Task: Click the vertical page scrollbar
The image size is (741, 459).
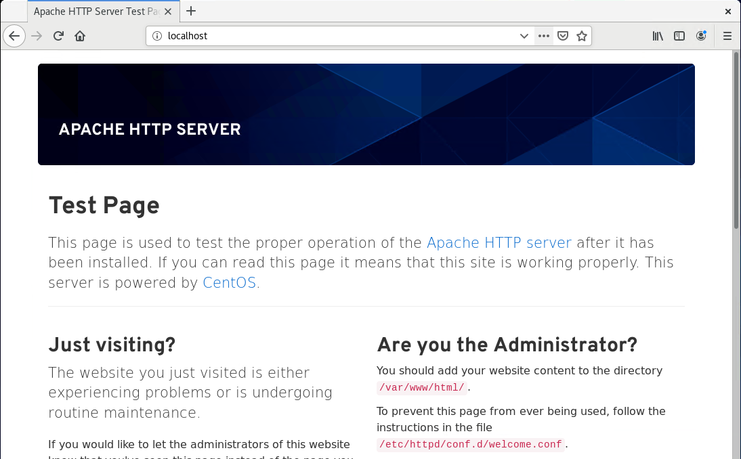Action: point(736,142)
